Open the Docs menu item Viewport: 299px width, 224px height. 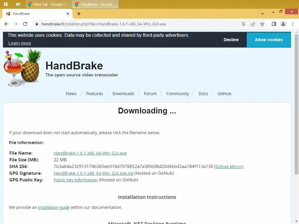[203, 94]
